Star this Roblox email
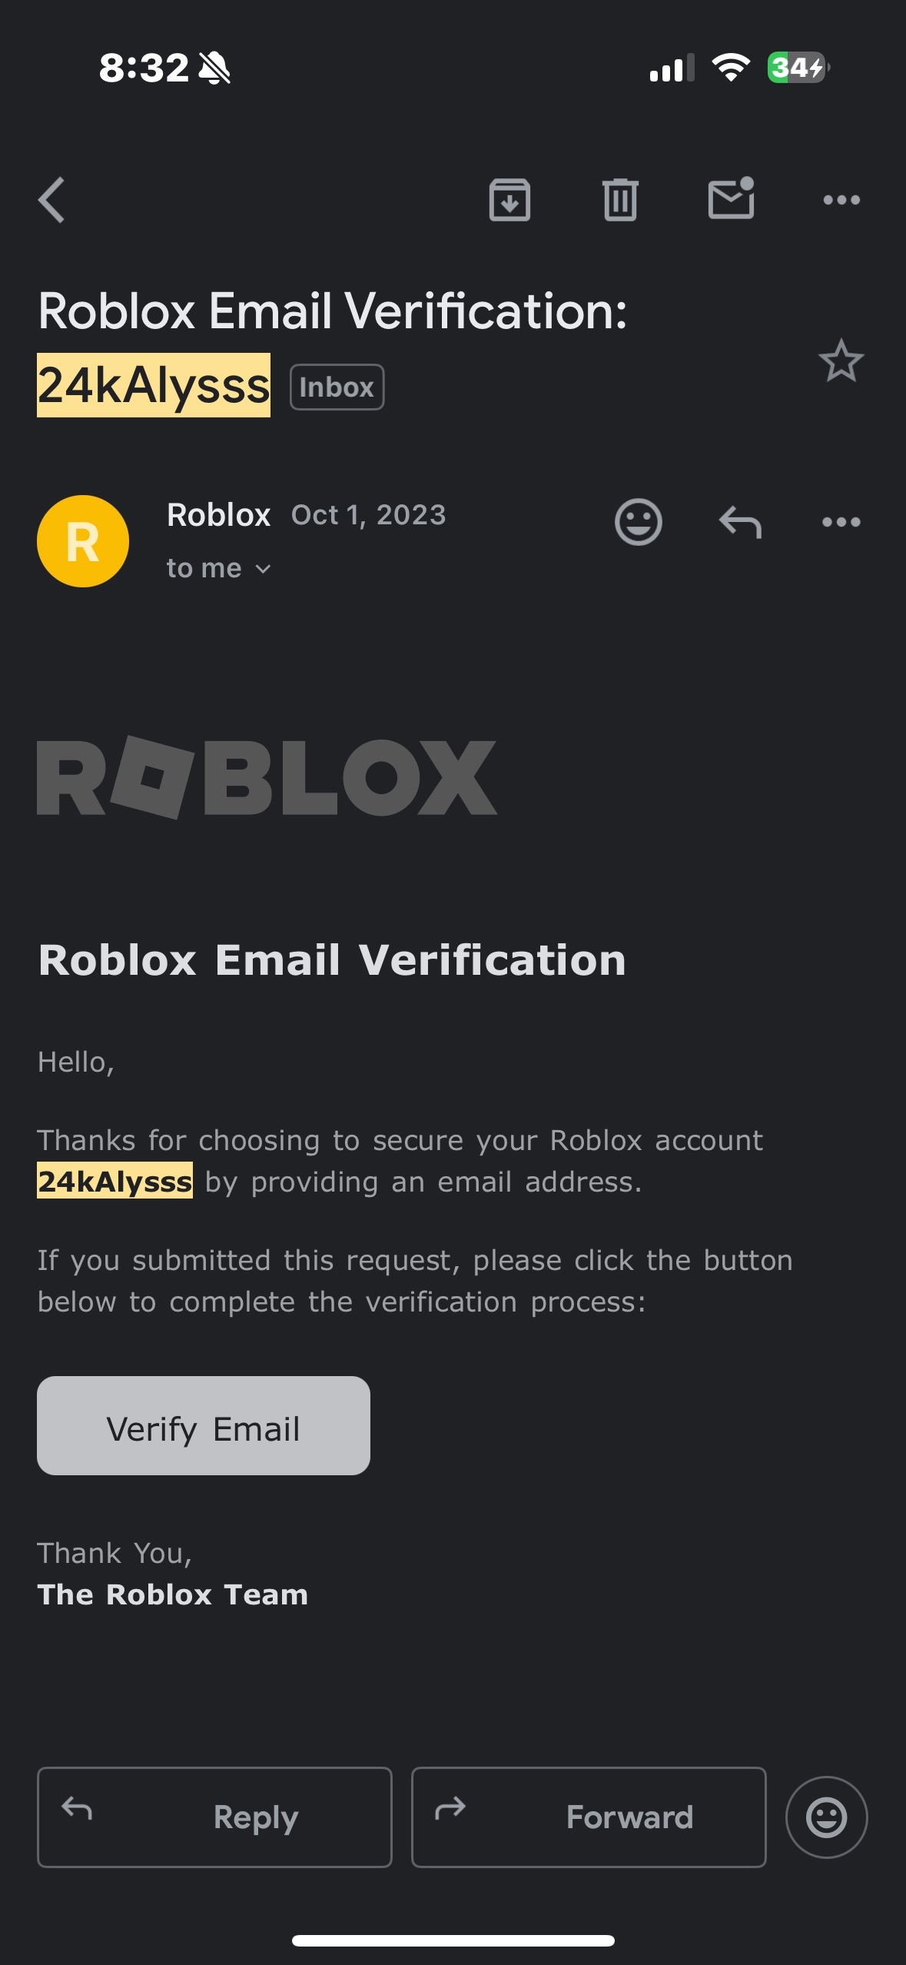The width and height of the screenshot is (906, 1965). tap(841, 361)
